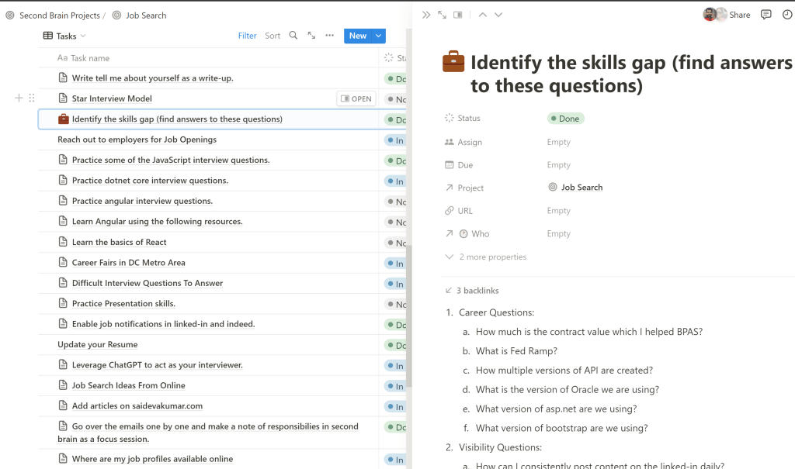Open page in full screen
795x469 pixels.
click(x=442, y=15)
